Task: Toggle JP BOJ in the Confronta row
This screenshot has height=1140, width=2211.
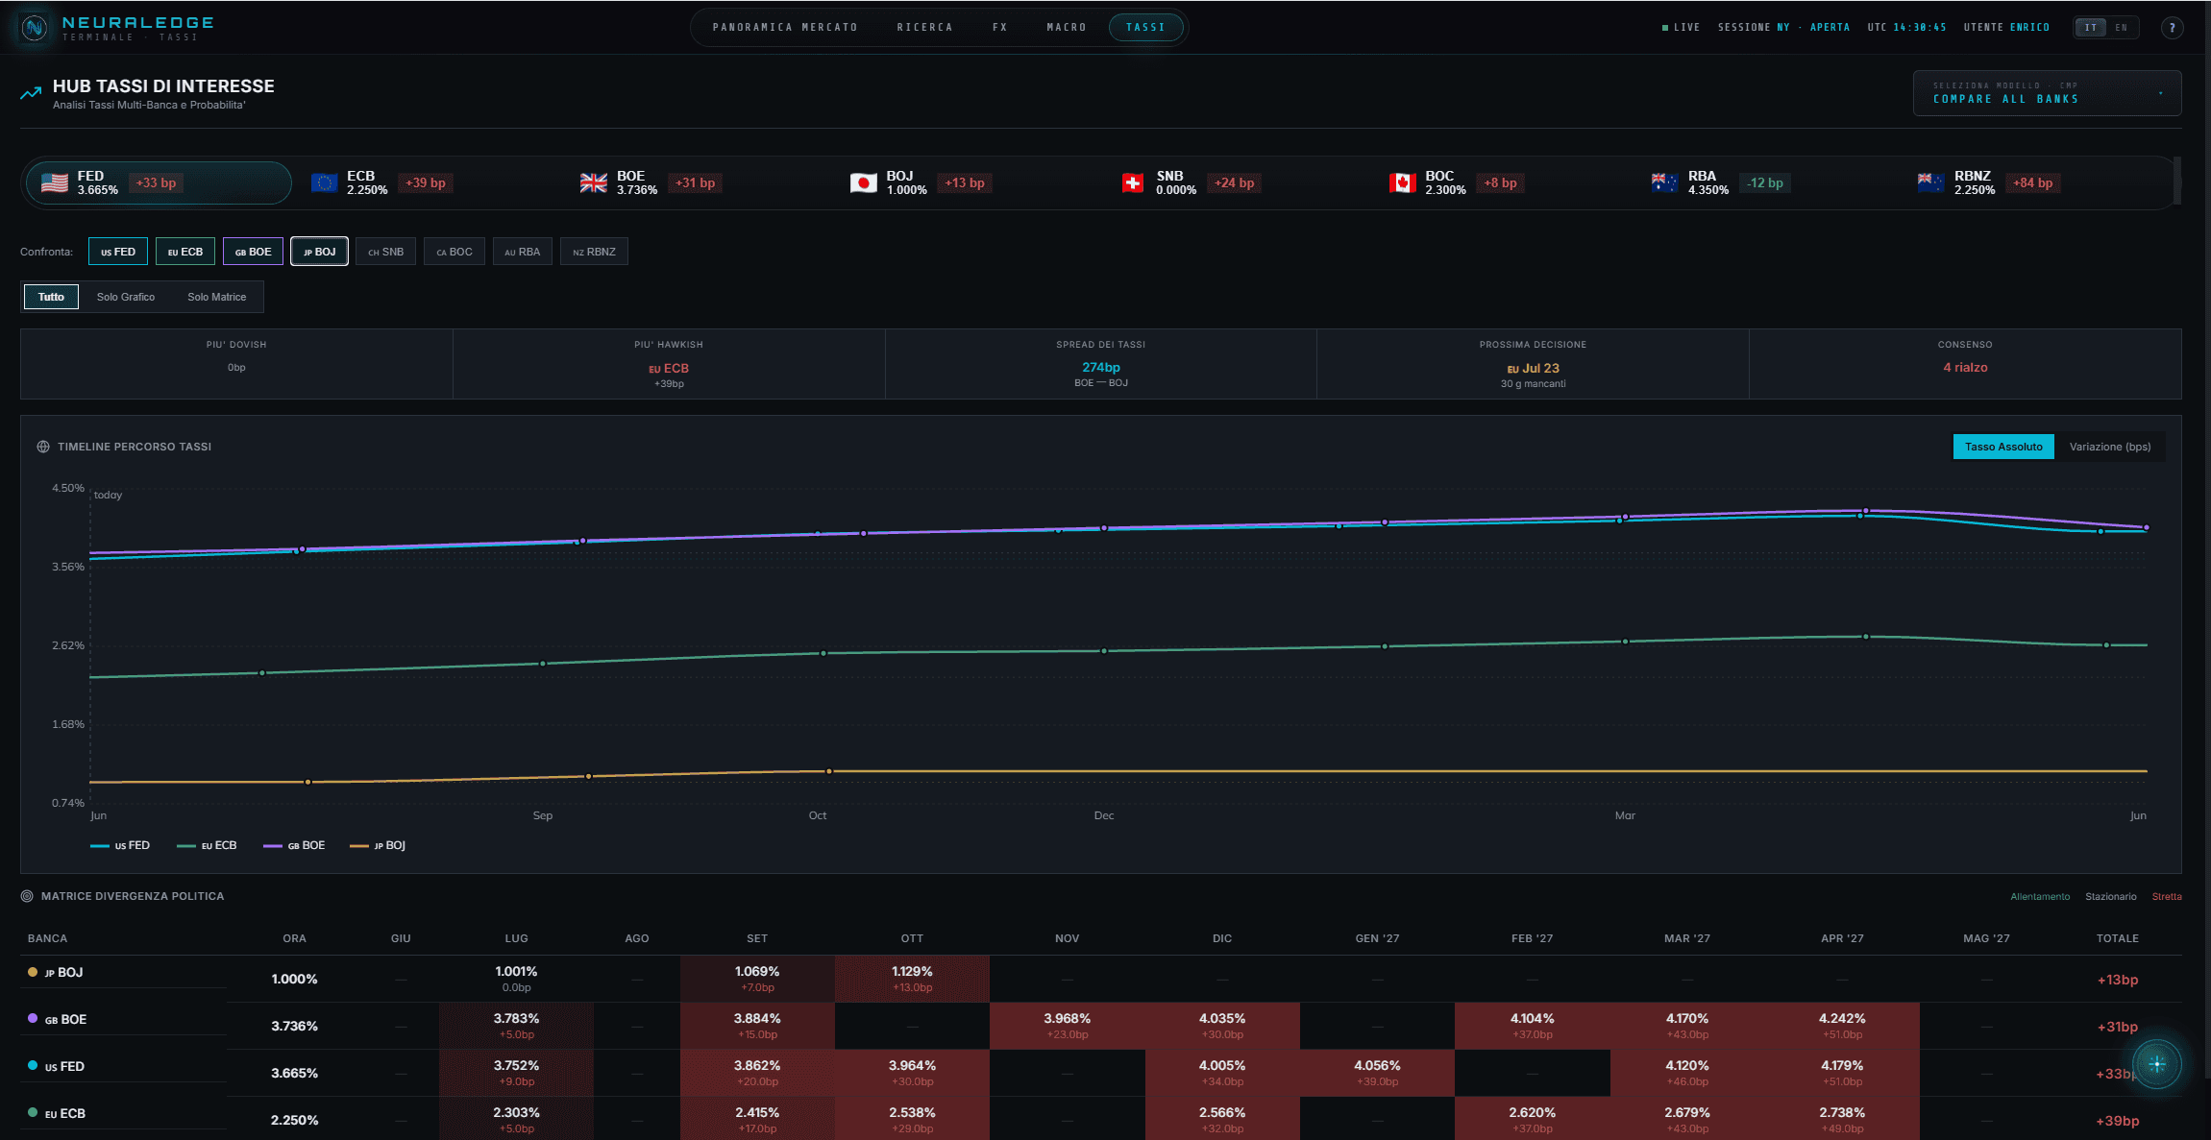Action: pos(320,252)
